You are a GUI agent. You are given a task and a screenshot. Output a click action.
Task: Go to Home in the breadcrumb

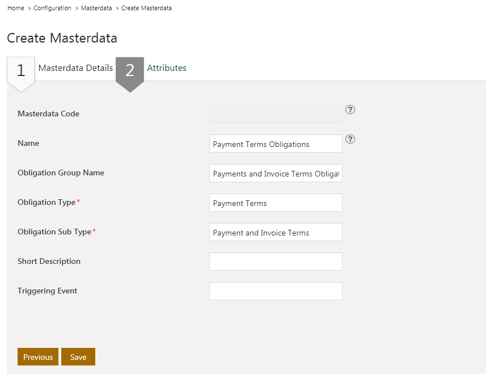pyautogui.click(x=16, y=9)
